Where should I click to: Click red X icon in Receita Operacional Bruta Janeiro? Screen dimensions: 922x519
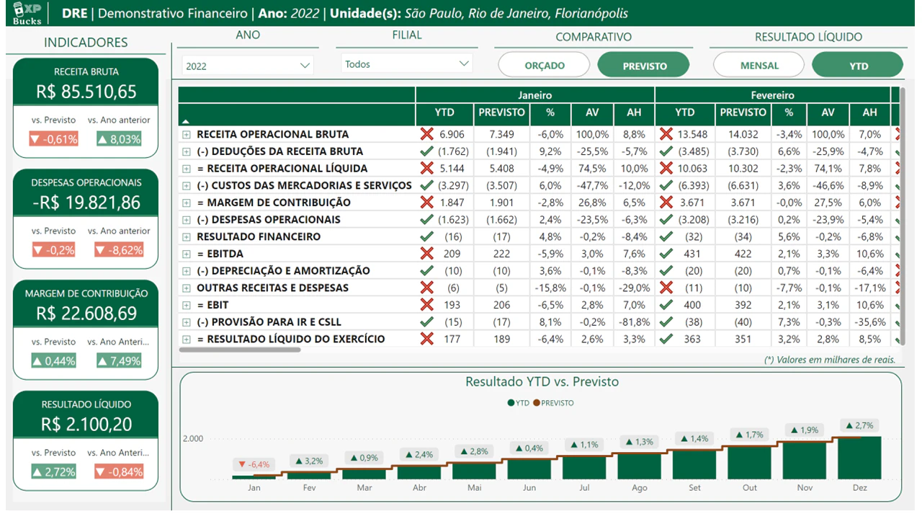[x=427, y=134]
